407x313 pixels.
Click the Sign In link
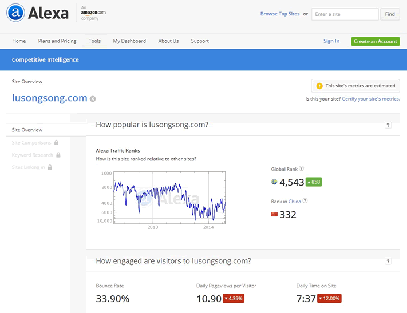tap(331, 41)
